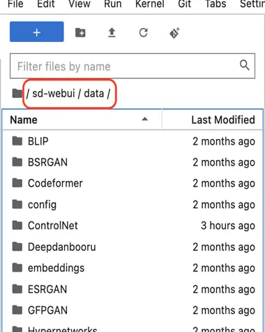Click the search magnifier in filter box
Viewport: 265px width, 332px height.
245,65
